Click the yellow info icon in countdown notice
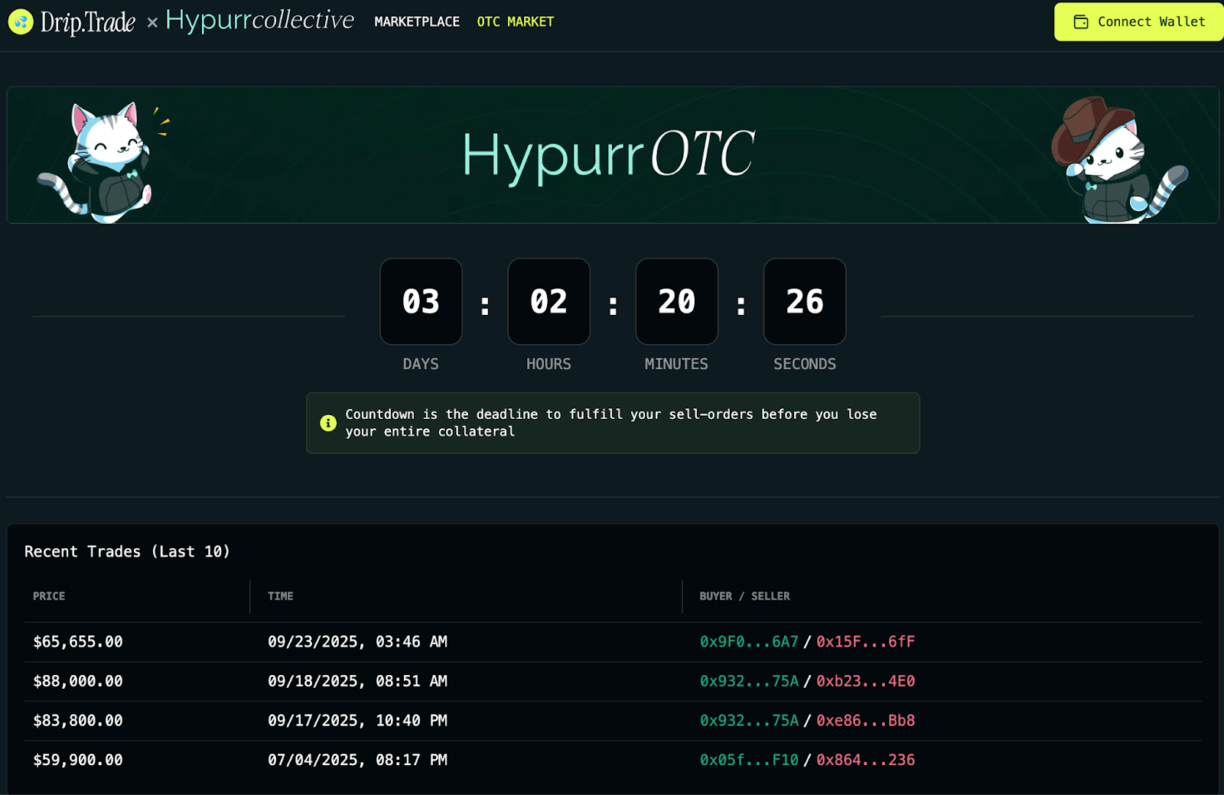This screenshot has height=795, width=1224. click(x=328, y=423)
